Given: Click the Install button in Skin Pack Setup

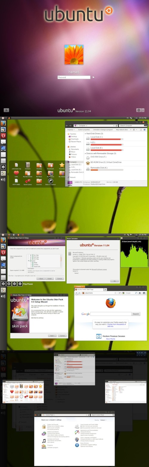Looking at the screenshot, I should pyautogui.click(x=49, y=278).
